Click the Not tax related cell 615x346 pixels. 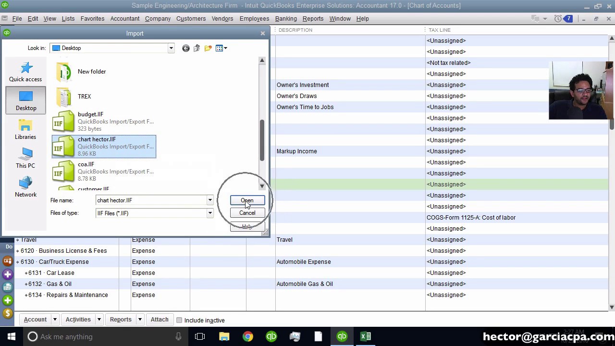coord(448,63)
